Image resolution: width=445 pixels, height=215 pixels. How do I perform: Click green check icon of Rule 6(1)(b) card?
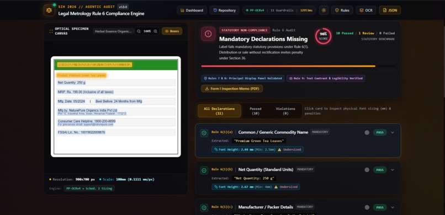204,170
